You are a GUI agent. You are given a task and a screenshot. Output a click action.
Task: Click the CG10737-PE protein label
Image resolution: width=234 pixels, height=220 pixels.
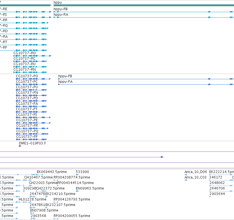27,120
